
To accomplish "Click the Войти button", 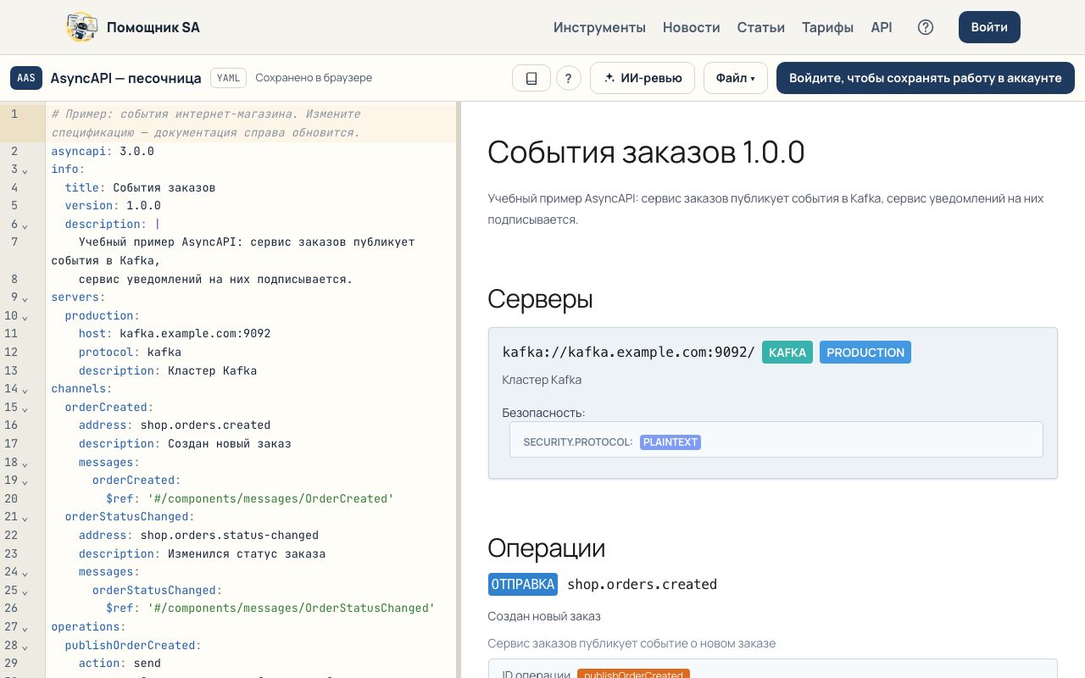I will [989, 27].
